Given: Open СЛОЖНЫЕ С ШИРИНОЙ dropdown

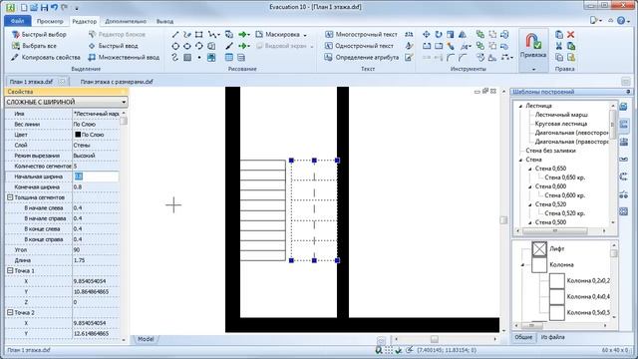Looking at the screenshot, I should [66, 102].
